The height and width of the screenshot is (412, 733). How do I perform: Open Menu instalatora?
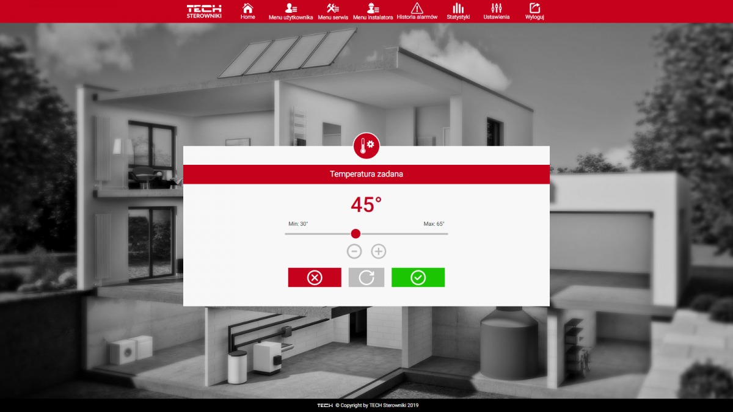[x=373, y=11]
